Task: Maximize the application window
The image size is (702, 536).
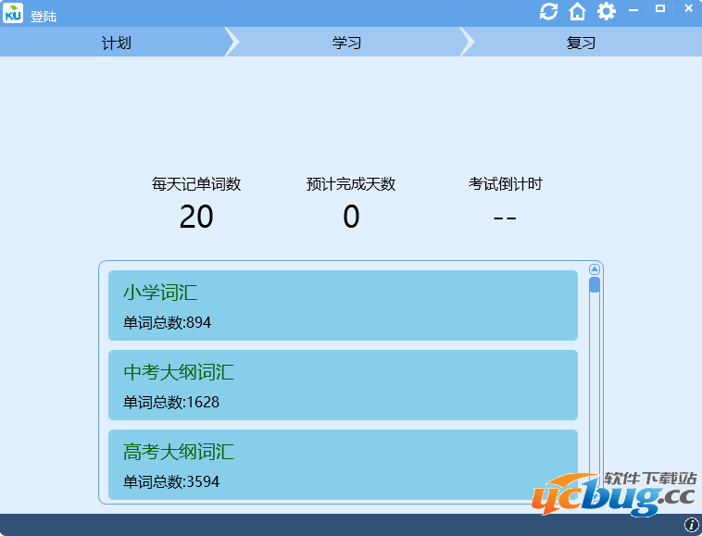Action: tap(660, 8)
